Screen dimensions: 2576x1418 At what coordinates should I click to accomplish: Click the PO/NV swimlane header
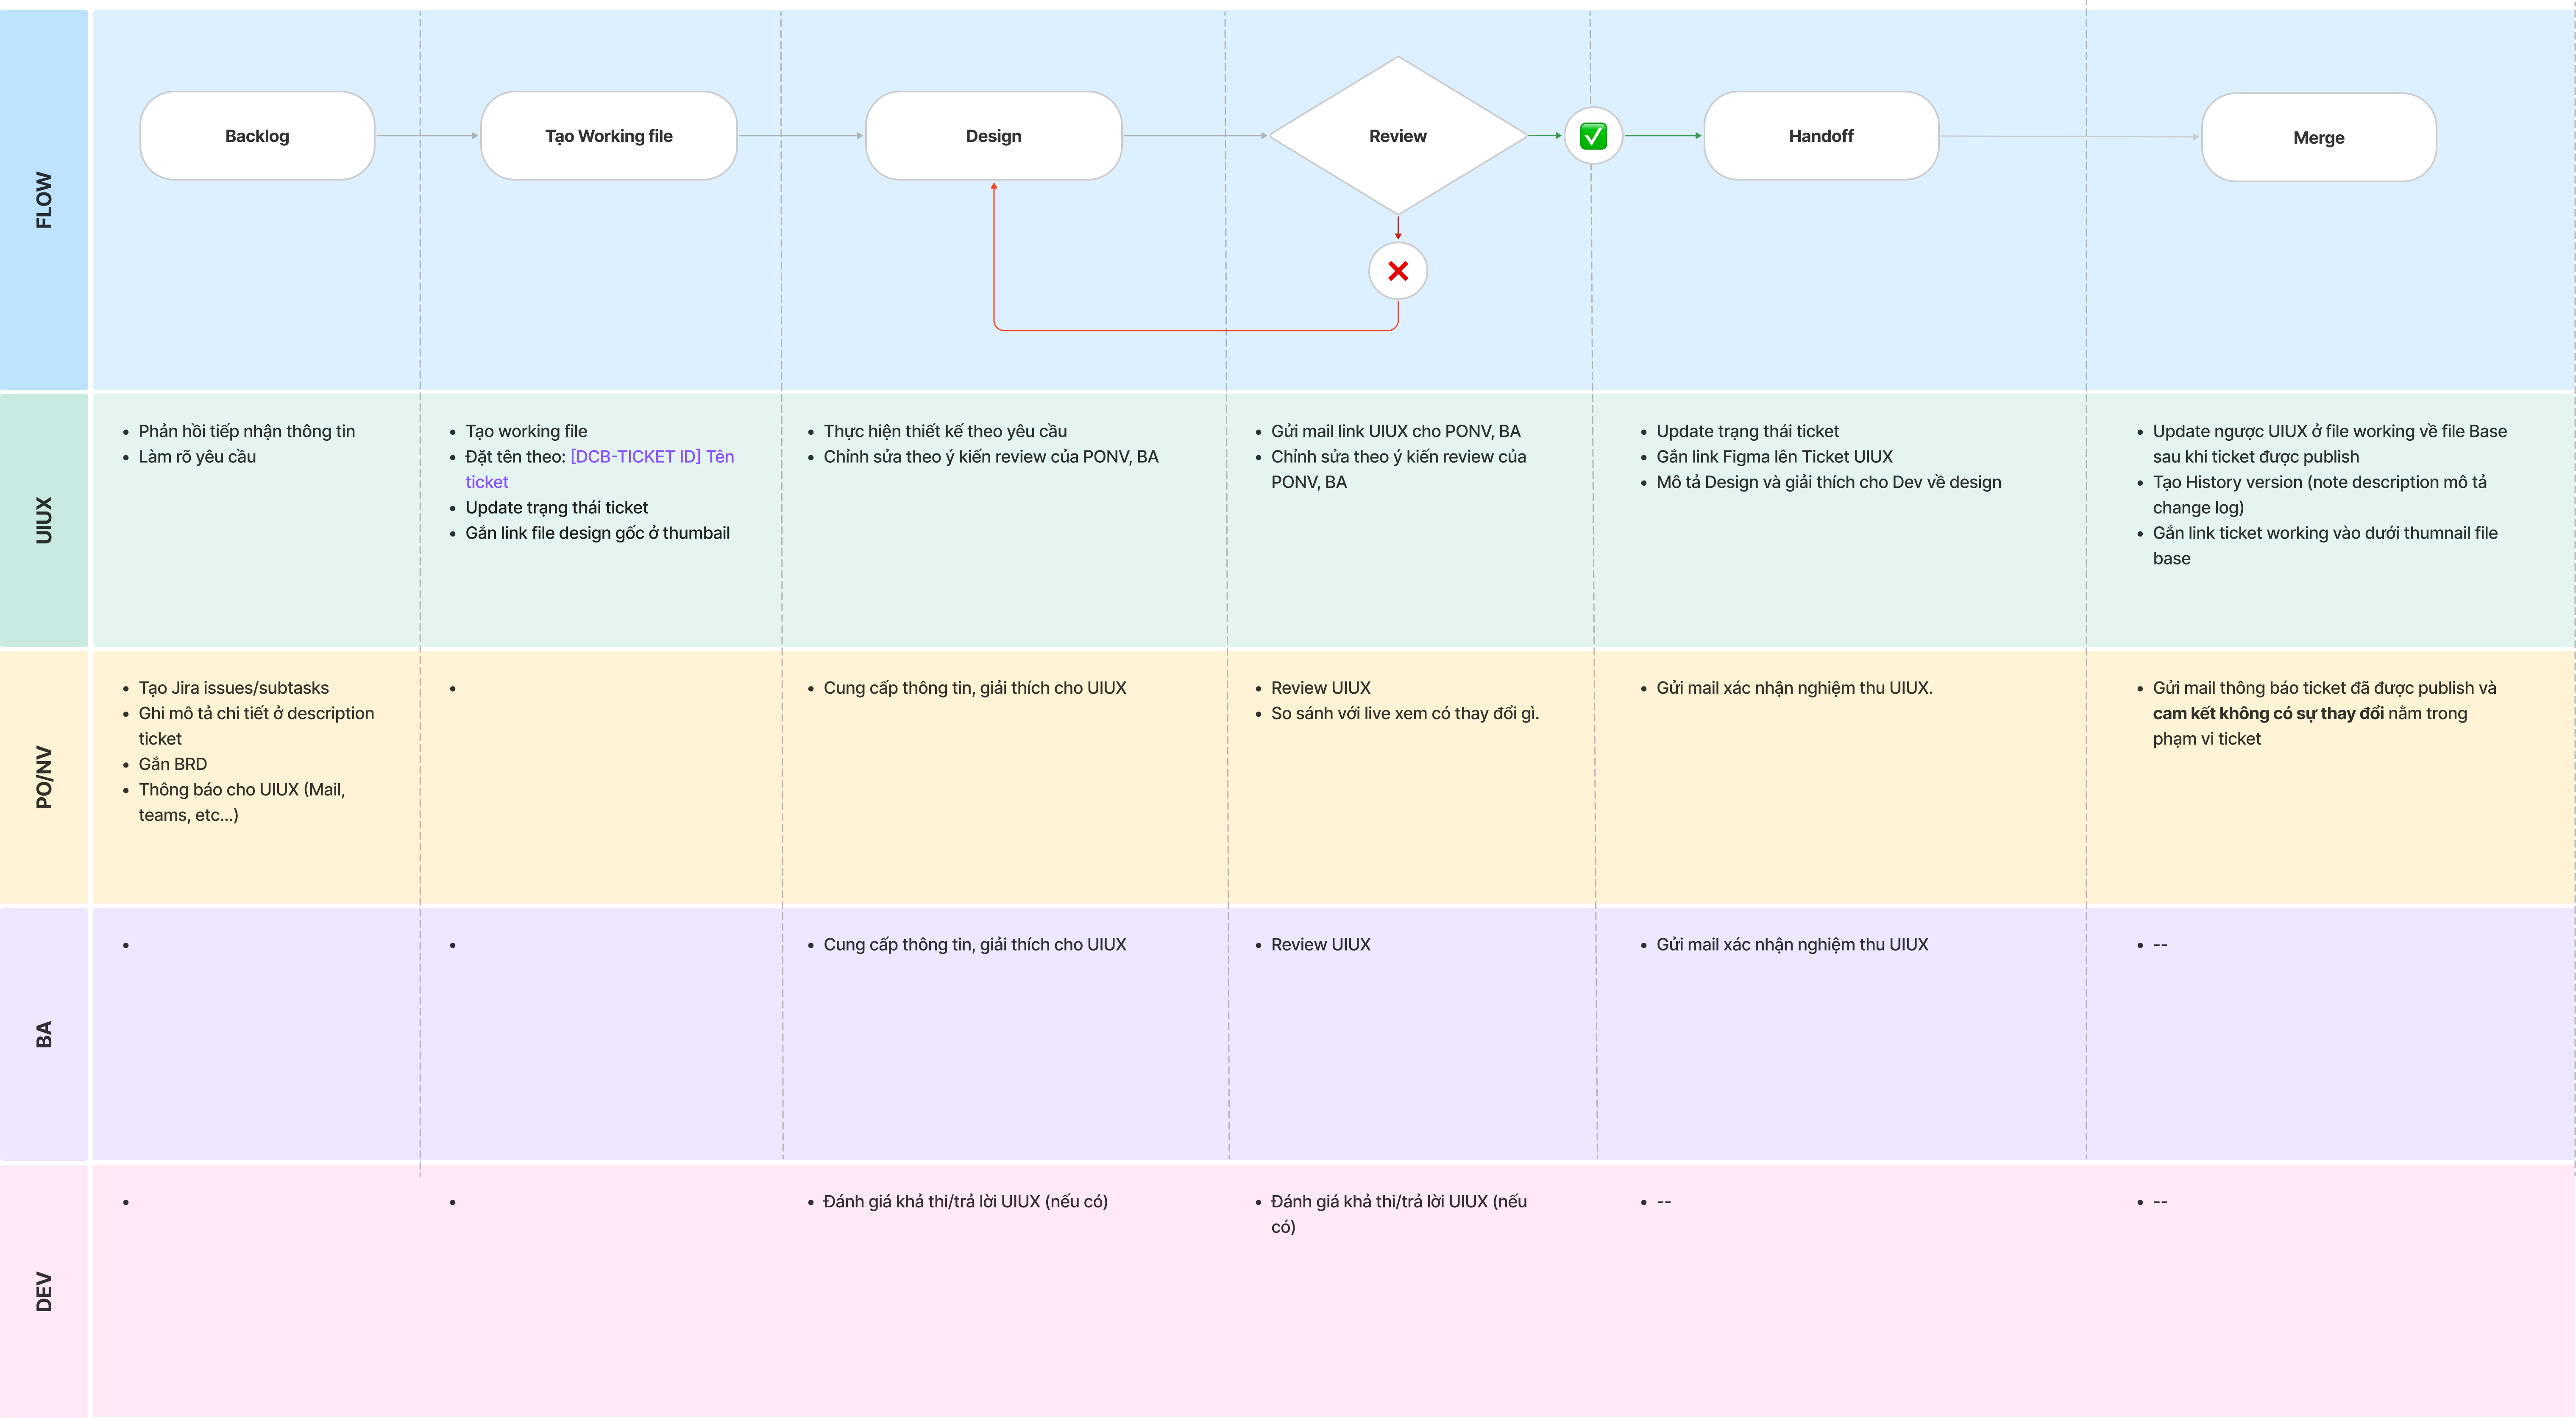point(44,777)
